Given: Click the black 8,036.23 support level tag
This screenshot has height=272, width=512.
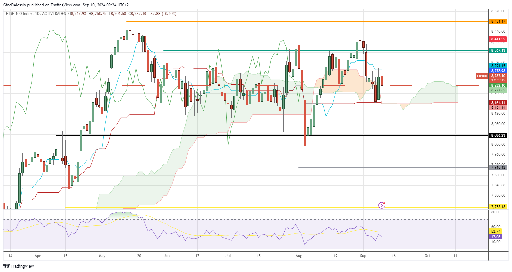Looking at the screenshot, I should 498,135.
